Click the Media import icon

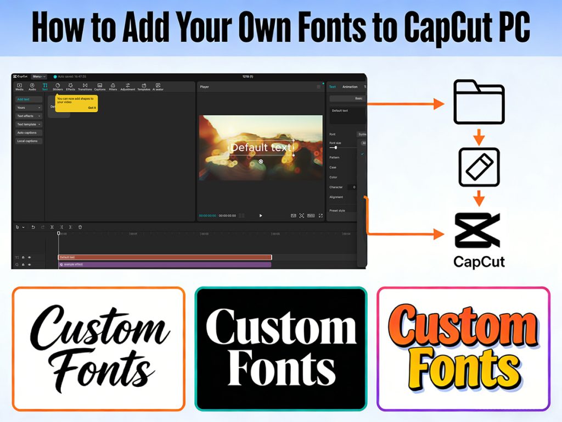coord(20,87)
